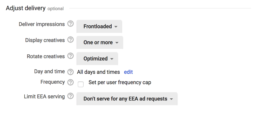Viewport: 261px width, 113px height.
Task: Click the 'optional' text beside the heading
Action: 56,9
